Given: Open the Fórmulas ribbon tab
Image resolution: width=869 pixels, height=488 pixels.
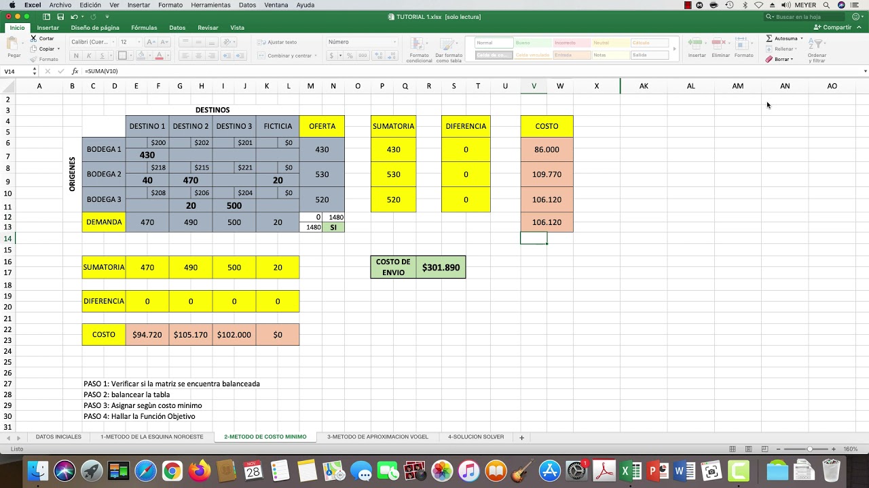Looking at the screenshot, I should coord(144,28).
